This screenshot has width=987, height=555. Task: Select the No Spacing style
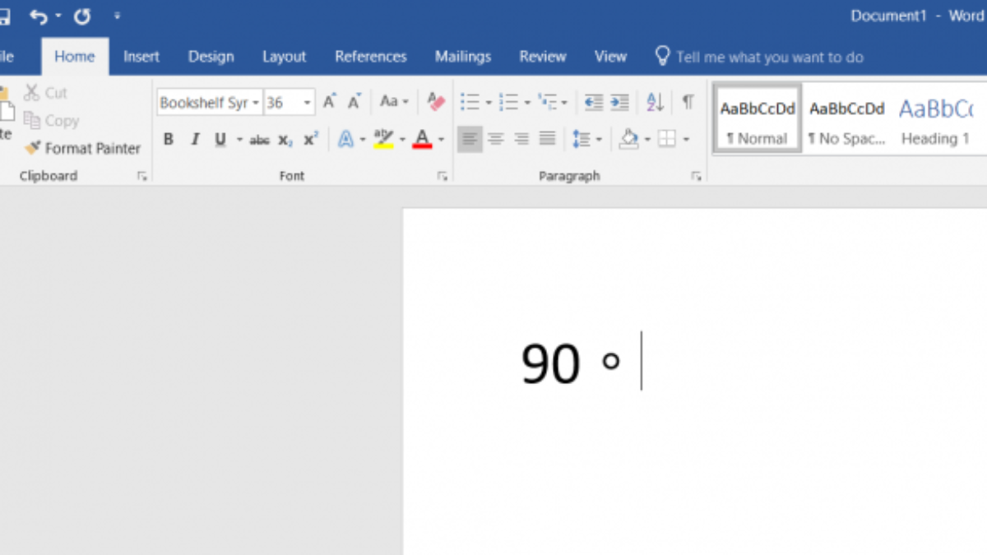(846, 120)
